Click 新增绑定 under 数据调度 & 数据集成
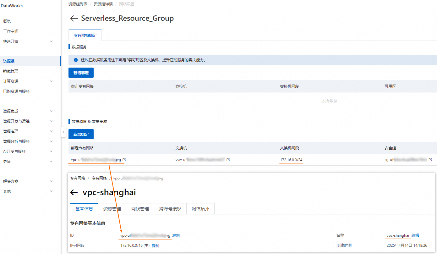This screenshot has width=437, height=254. pyautogui.click(x=81, y=134)
